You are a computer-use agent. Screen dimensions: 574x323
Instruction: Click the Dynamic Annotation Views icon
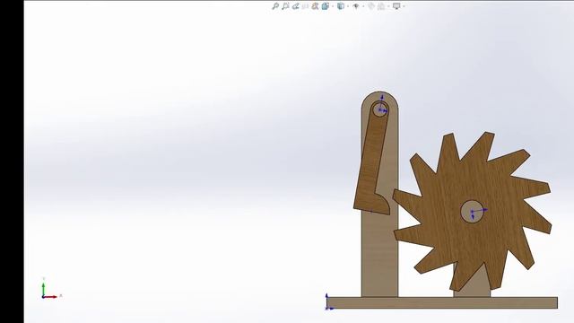pos(315,6)
